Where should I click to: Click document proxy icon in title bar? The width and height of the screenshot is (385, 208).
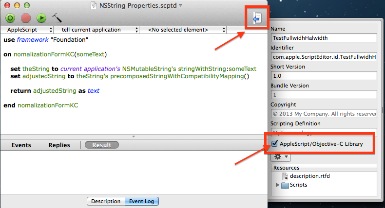94,5
